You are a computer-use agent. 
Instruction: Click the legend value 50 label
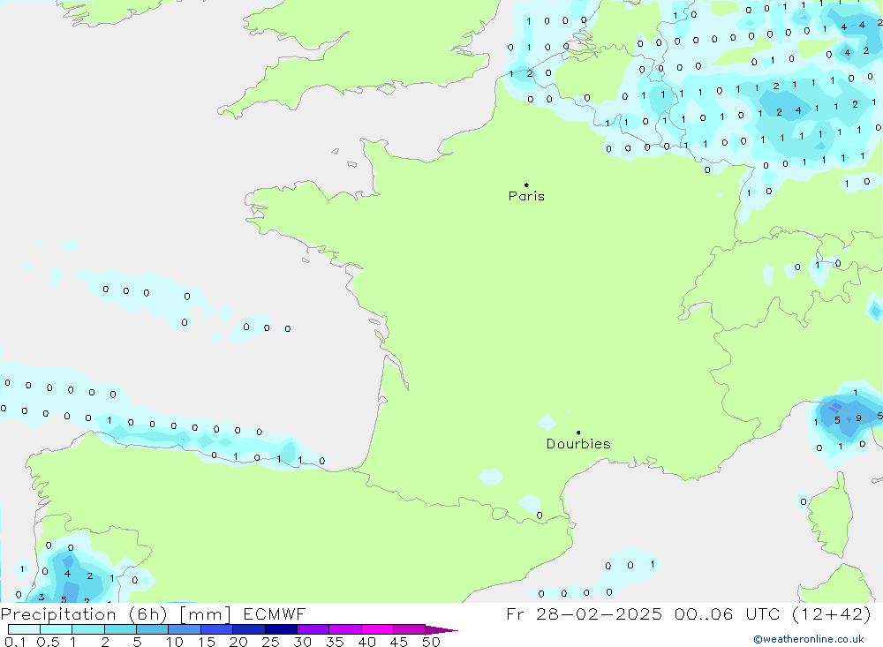click(x=431, y=642)
